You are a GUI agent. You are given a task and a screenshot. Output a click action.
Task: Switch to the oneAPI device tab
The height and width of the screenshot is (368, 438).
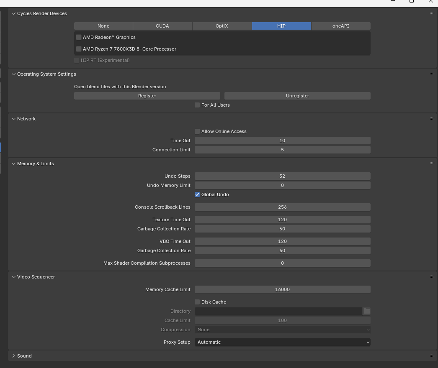[341, 26]
